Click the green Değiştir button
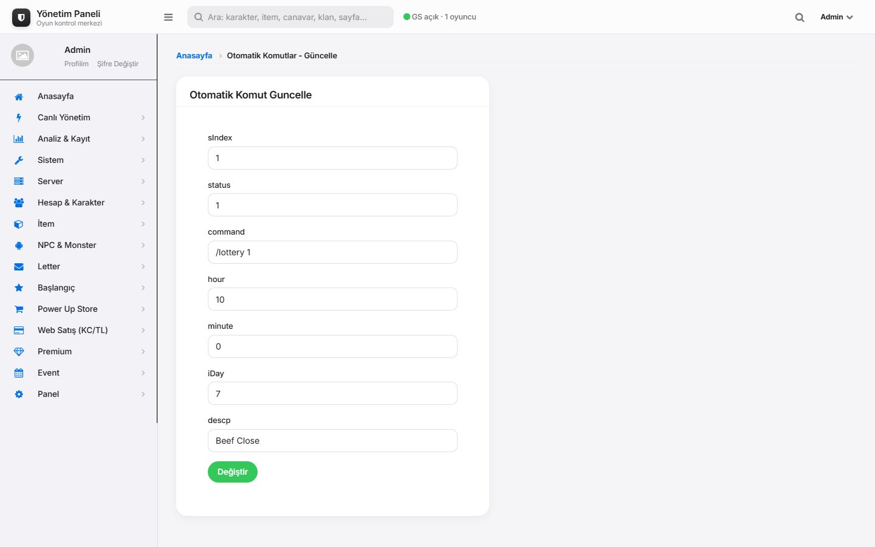Screen dimensions: 875x547 pos(233,472)
